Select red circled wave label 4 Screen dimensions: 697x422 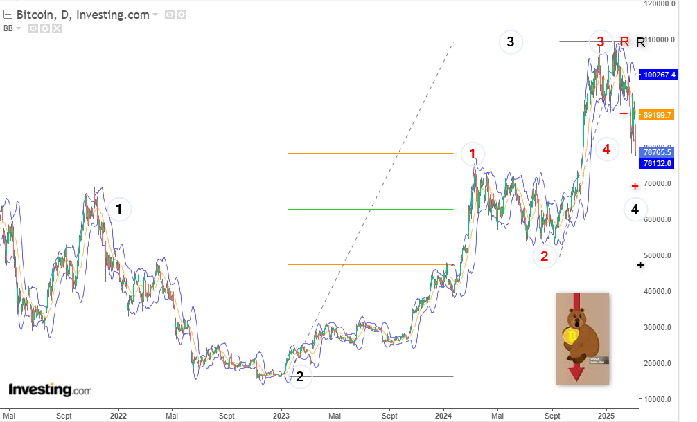pyautogui.click(x=606, y=149)
